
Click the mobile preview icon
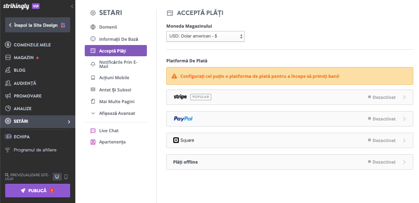(66, 177)
